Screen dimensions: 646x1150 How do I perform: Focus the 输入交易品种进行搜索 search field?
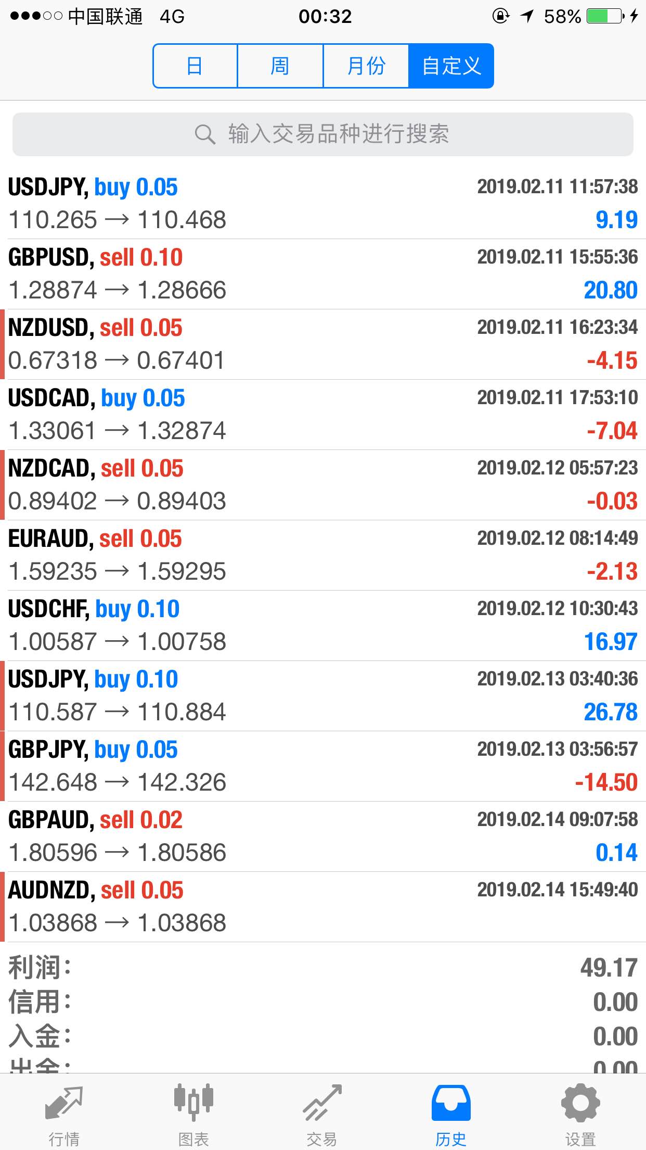pyautogui.click(x=323, y=134)
